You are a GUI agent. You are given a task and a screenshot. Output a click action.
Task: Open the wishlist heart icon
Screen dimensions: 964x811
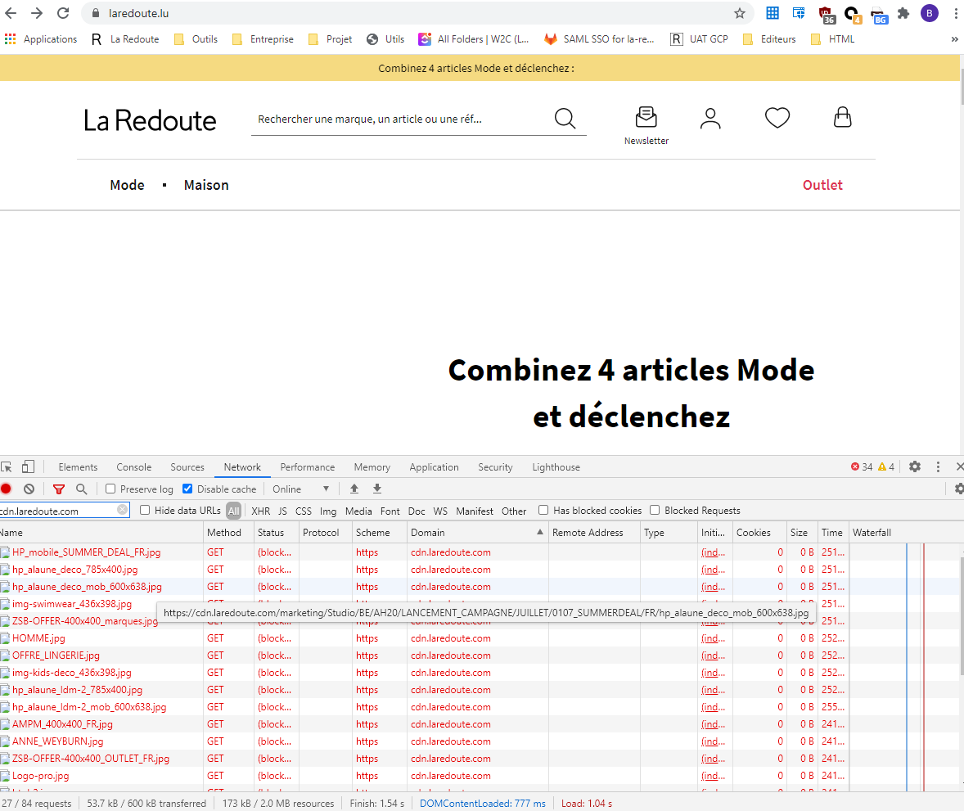tap(777, 118)
